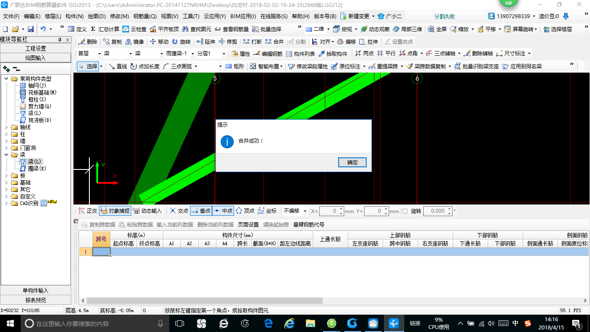
Task: Click 页面设置 page settings
Action: 248,225
